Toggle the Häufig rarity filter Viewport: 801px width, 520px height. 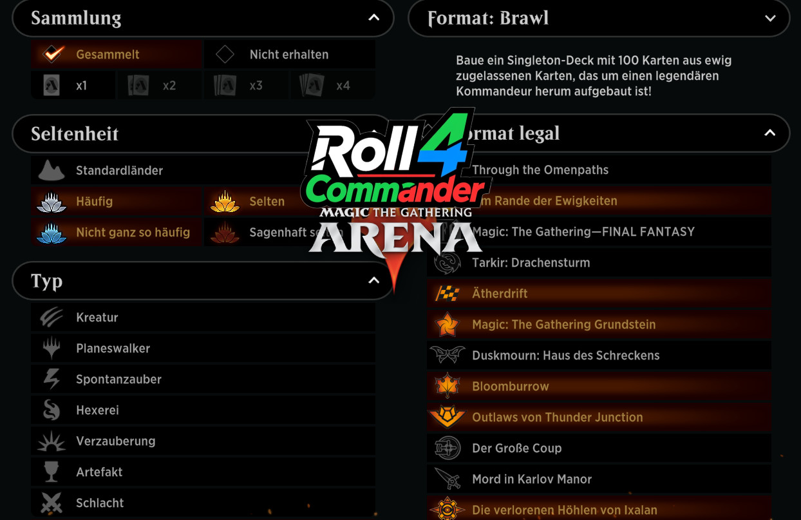(117, 201)
